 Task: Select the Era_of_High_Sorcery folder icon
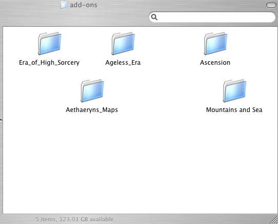[x=50, y=44]
